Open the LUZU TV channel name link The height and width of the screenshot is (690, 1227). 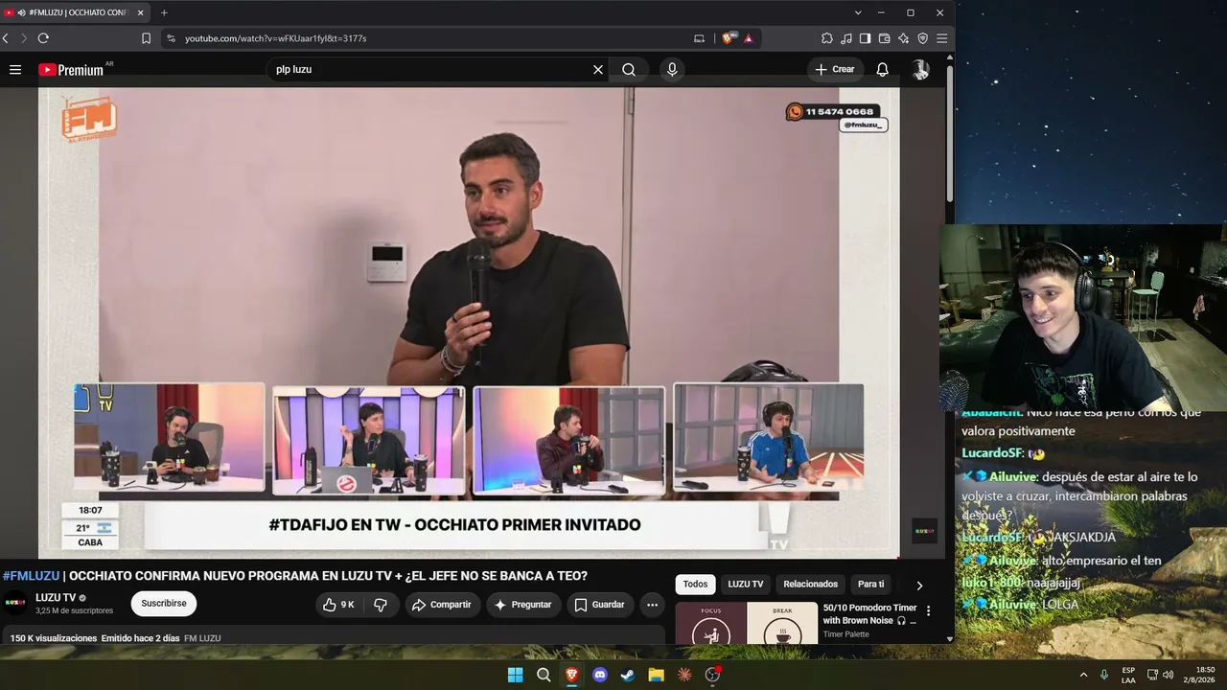(56, 598)
